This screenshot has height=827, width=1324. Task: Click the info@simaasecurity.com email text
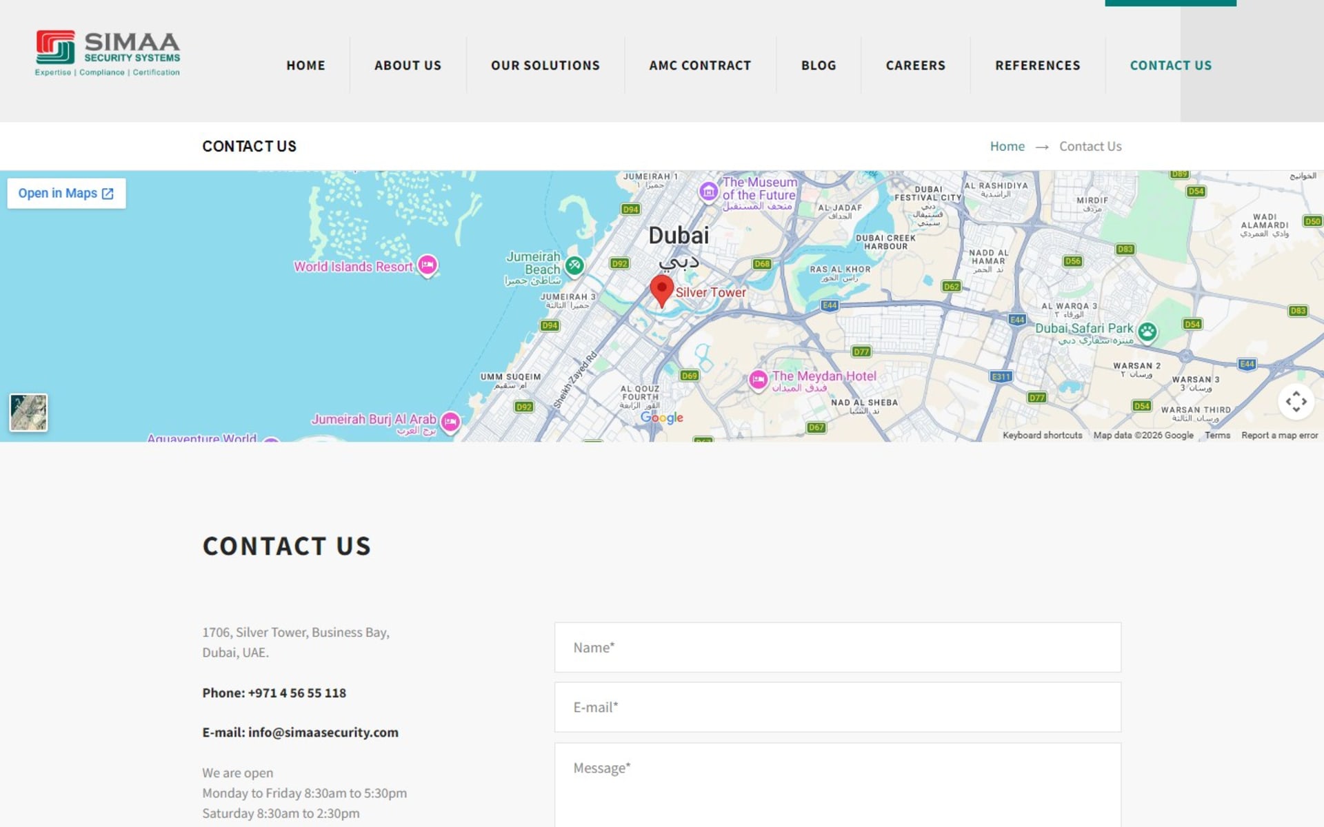coord(323,733)
